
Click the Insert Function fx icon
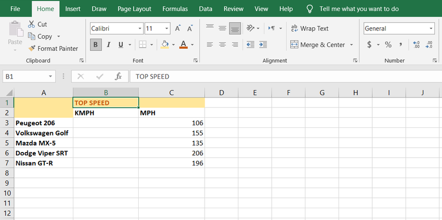click(x=118, y=77)
